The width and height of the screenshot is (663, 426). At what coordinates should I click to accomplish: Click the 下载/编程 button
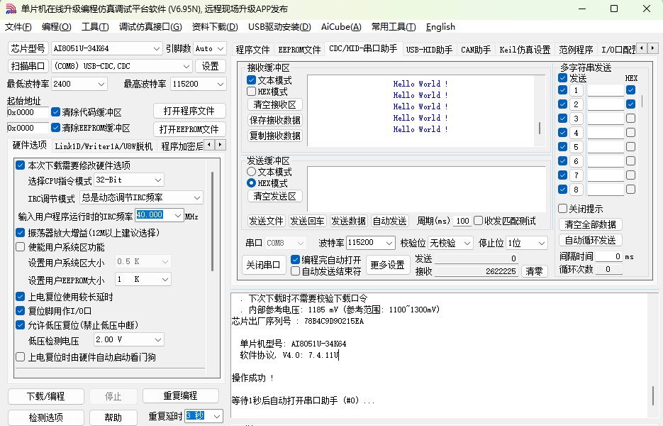click(45, 396)
